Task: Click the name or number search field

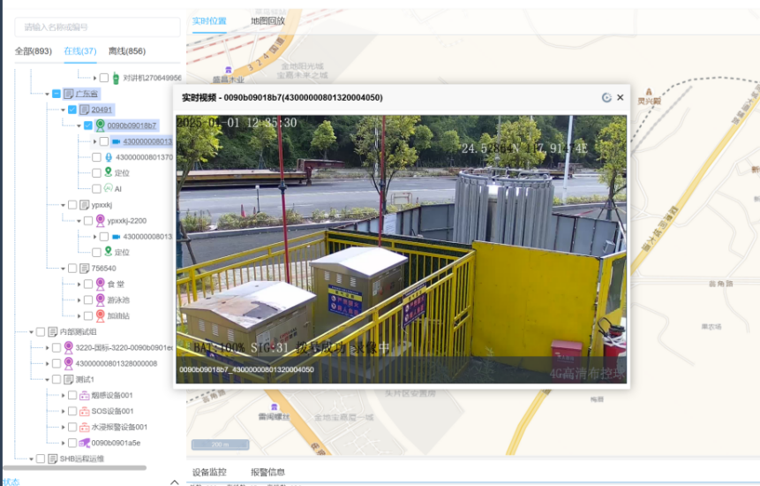Action: pos(97,27)
